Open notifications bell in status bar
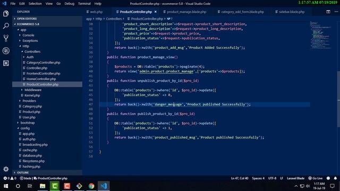The image size is (340, 191). (x=335, y=178)
